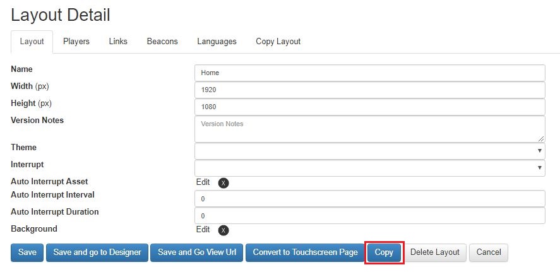
Task: Edit the Auto Interrupt Asset
Action: coord(203,182)
